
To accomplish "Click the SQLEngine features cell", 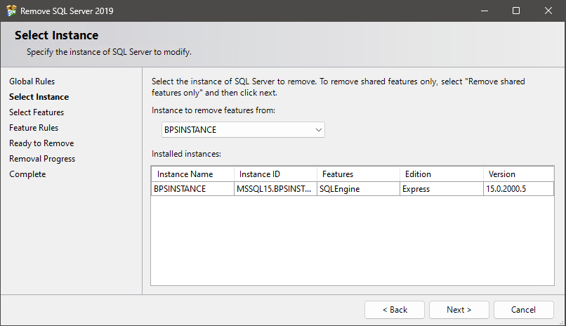I will pyautogui.click(x=358, y=189).
